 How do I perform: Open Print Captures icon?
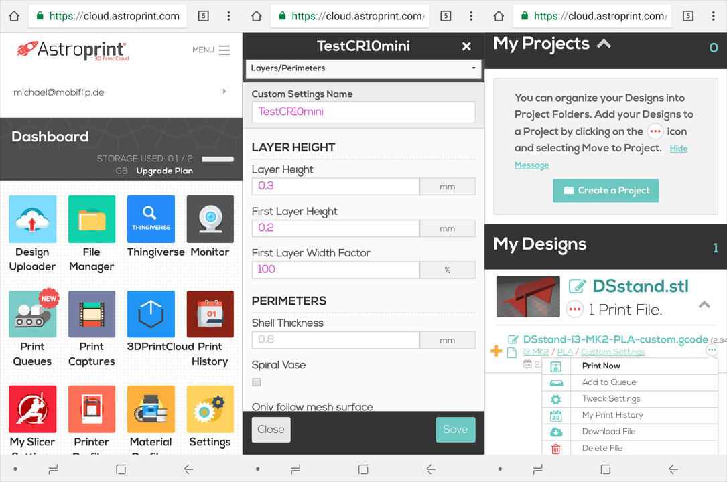pos(91,314)
